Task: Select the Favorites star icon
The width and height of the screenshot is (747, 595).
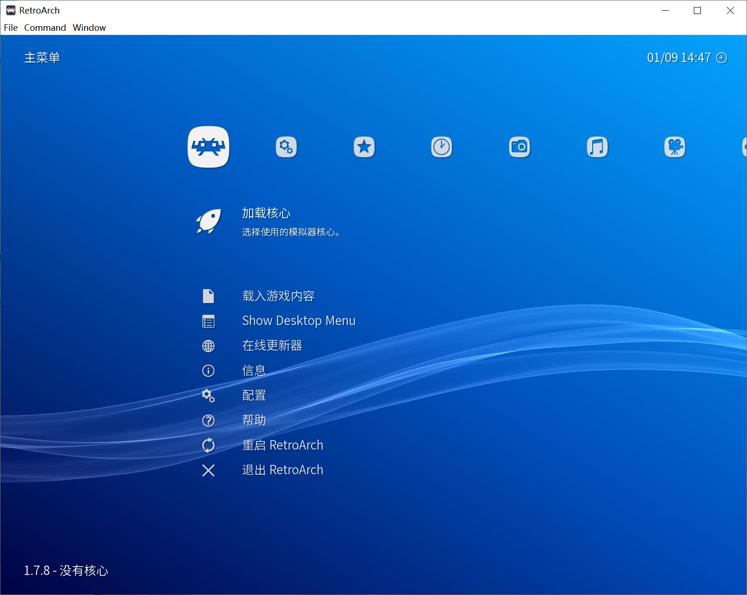Action: pos(364,146)
